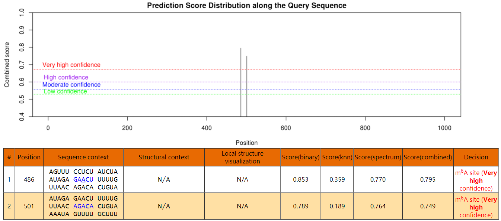Click the blue Moderate confidence threshold label

pos(71,85)
